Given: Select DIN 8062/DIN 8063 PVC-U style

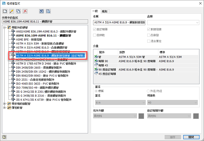Looking at the screenshot, I should 42,76.
